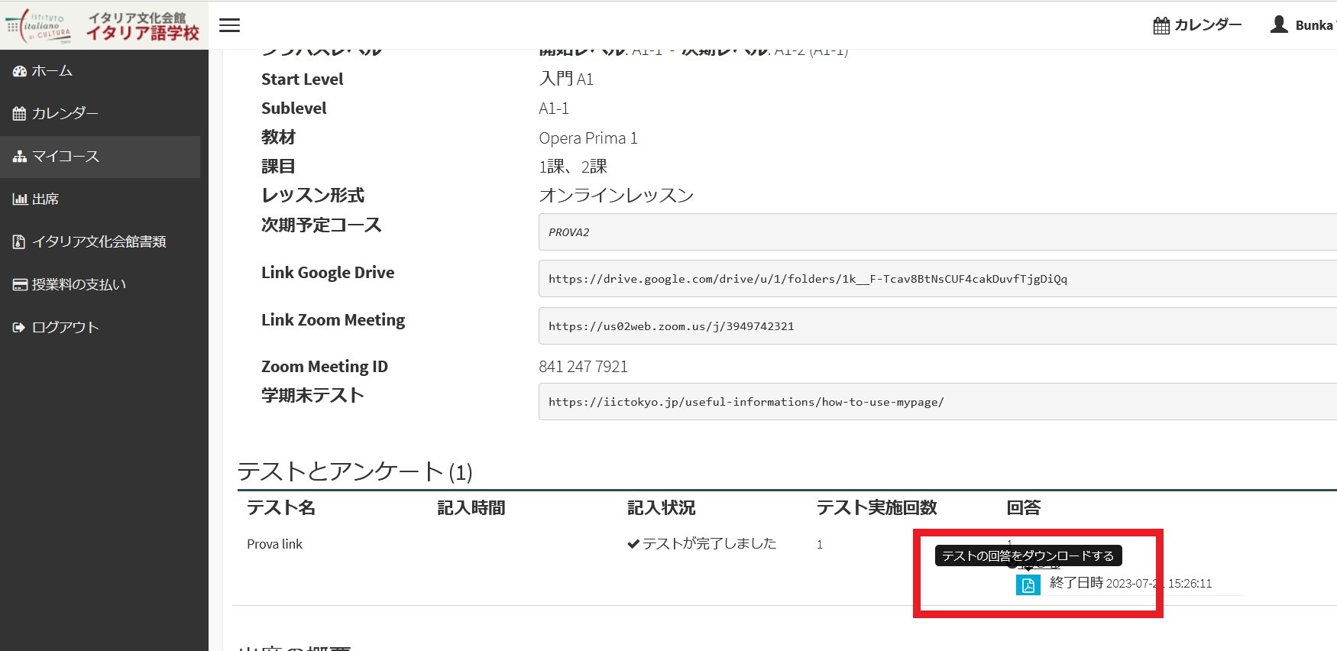Open 出席 attendance page in sidebar
The image size is (1337, 651).
(45, 199)
